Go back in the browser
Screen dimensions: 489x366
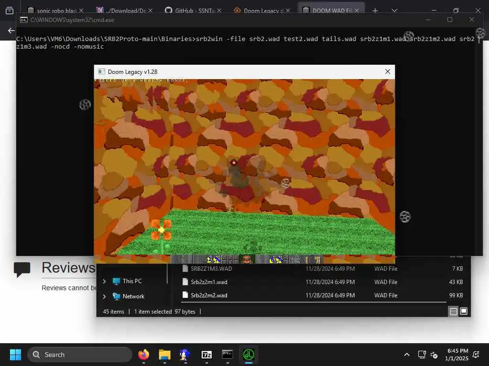(11, 30)
